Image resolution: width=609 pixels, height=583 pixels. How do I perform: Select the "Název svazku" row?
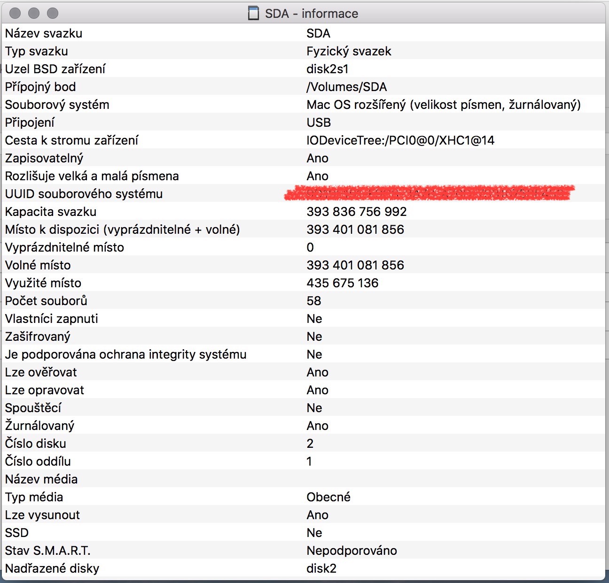click(44, 33)
